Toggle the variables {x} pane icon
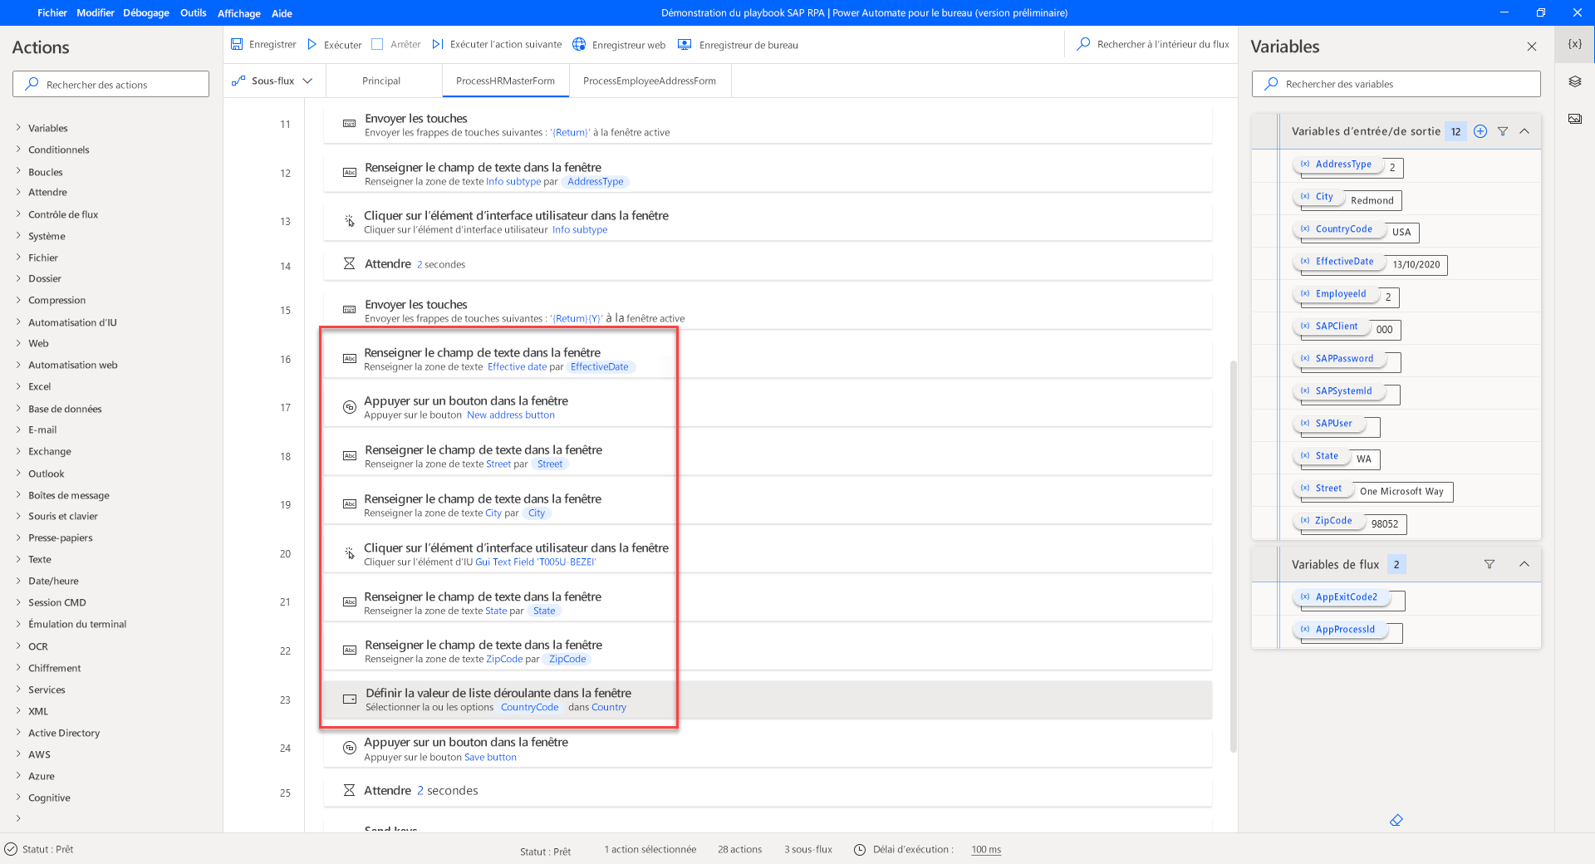Image resolution: width=1595 pixels, height=864 pixels. (x=1574, y=44)
